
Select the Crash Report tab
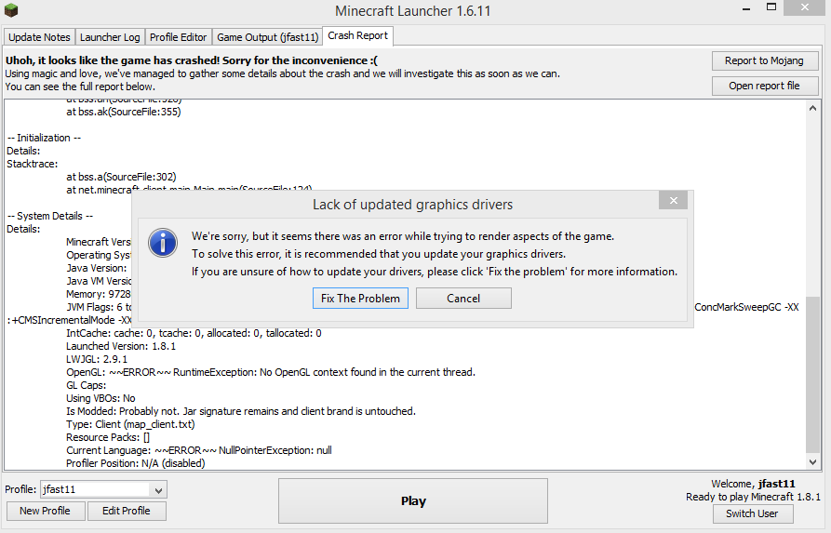coord(357,35)
